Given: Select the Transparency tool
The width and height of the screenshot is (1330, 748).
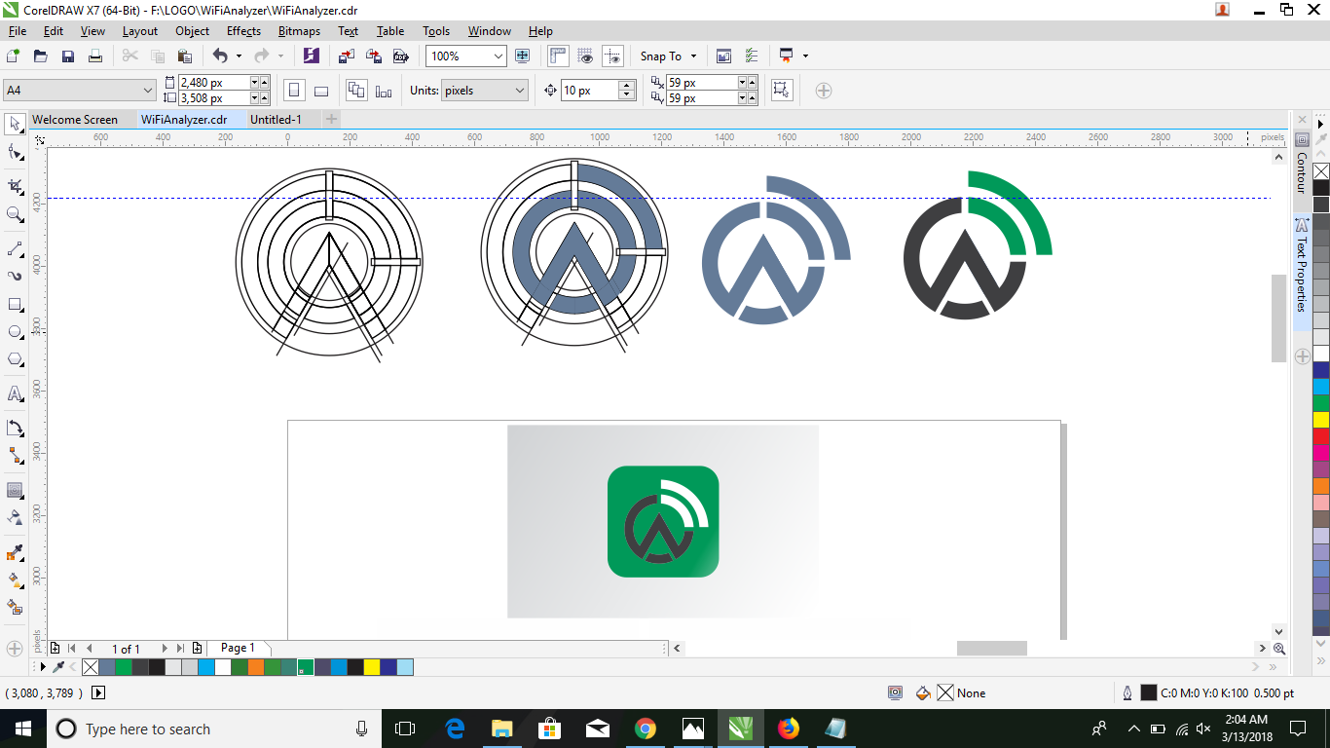Looking at the screenshot, I should point(15,518).
